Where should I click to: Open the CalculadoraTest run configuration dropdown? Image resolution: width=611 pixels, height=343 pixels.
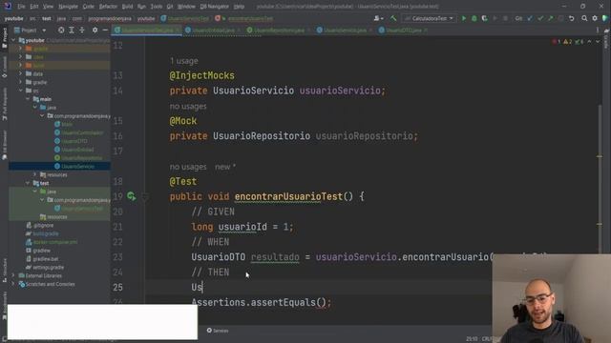pos(430,18)
